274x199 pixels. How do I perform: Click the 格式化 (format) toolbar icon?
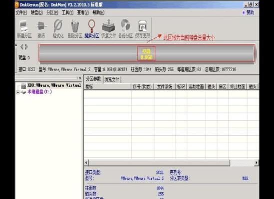[x=58, y=29]
